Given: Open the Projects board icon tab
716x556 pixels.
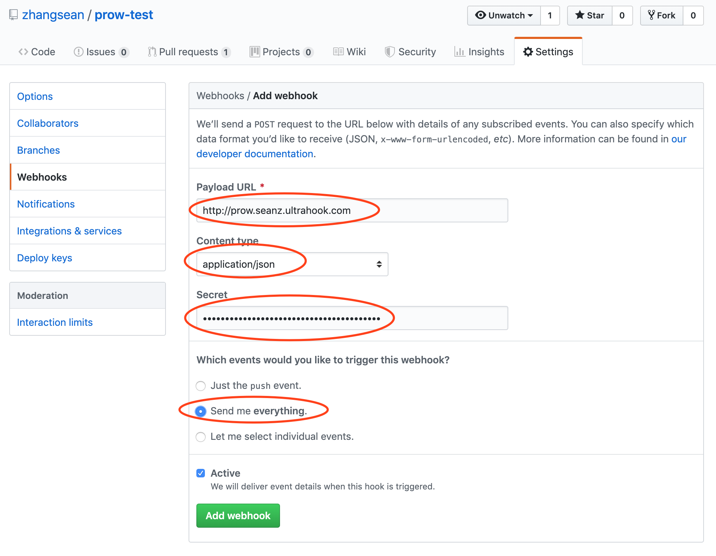Looking at the screenshot, I should [281, 52].
